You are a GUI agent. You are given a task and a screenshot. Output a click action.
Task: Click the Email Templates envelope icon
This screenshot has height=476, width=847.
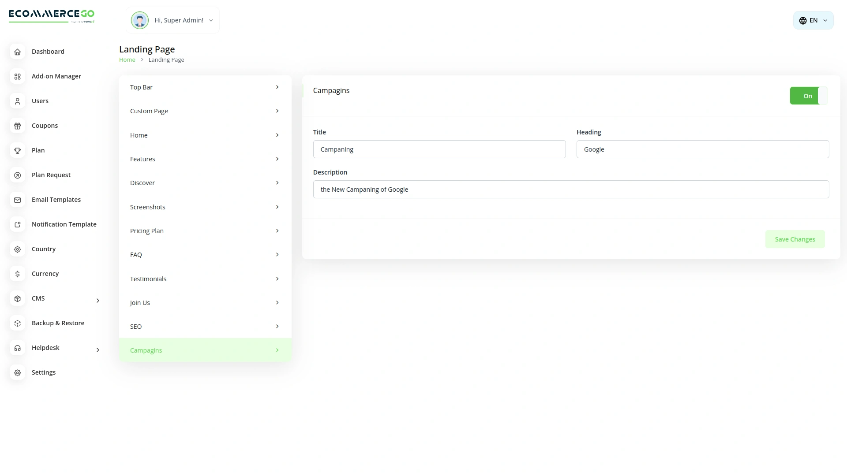[x=18, y=200]
